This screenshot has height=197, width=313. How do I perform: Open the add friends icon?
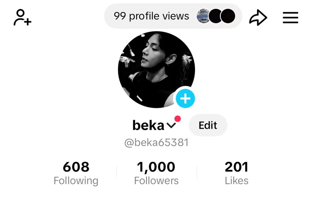(22, 17)
